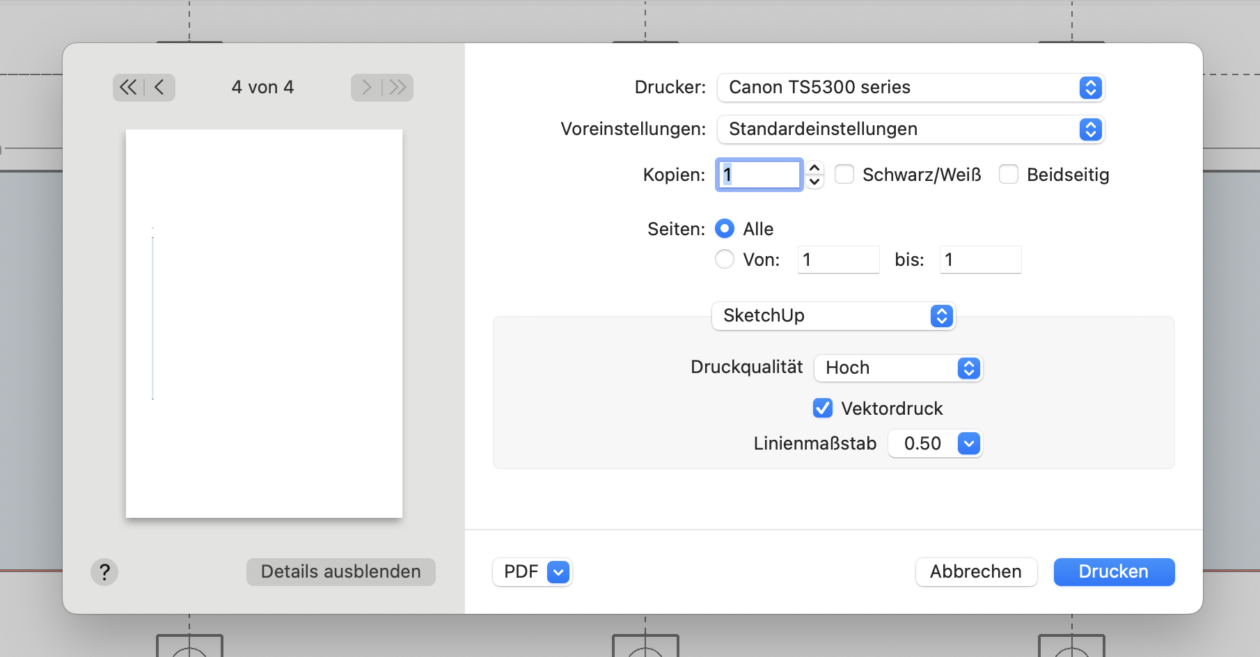
Task: Enable Schwarz/Weiß printing
Action: (844, 175)
